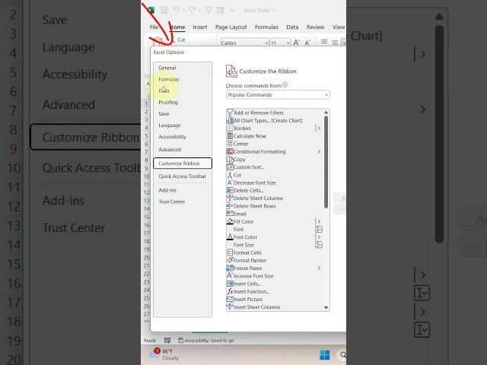Open the Windows Start button
This screenshot has width=487, height=365.
pyautogui.click(x=325, y=355)
